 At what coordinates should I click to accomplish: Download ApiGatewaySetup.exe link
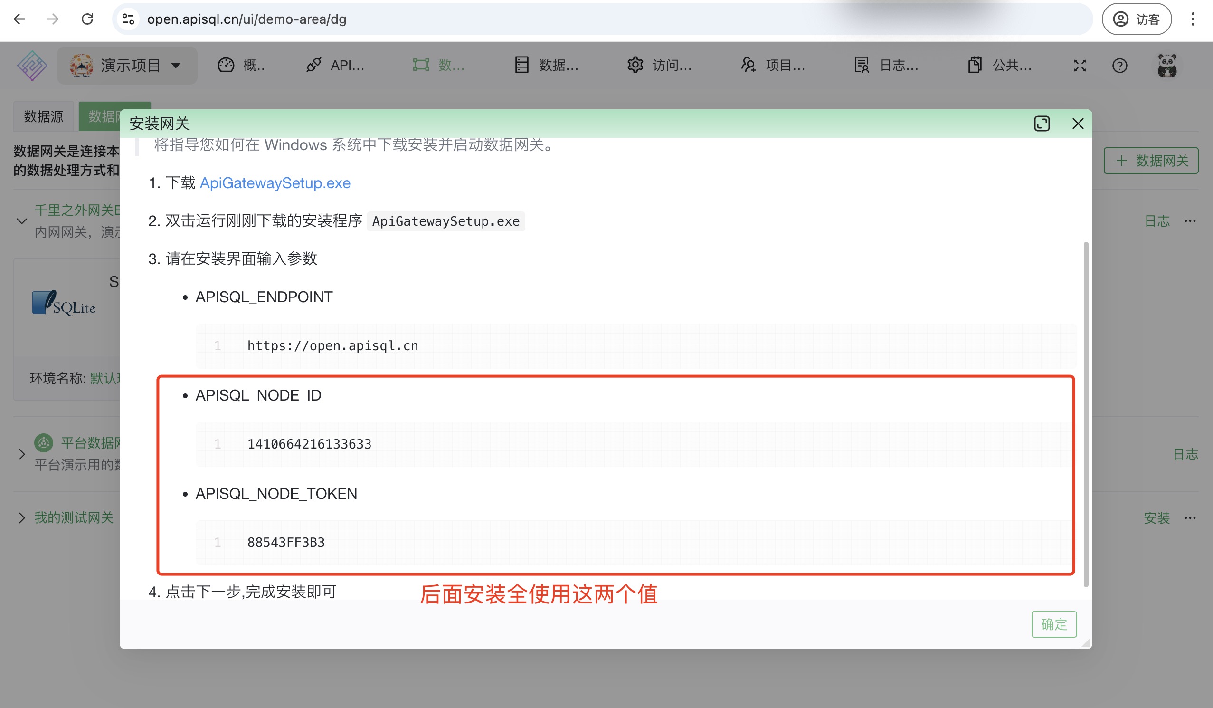[275, 183]
